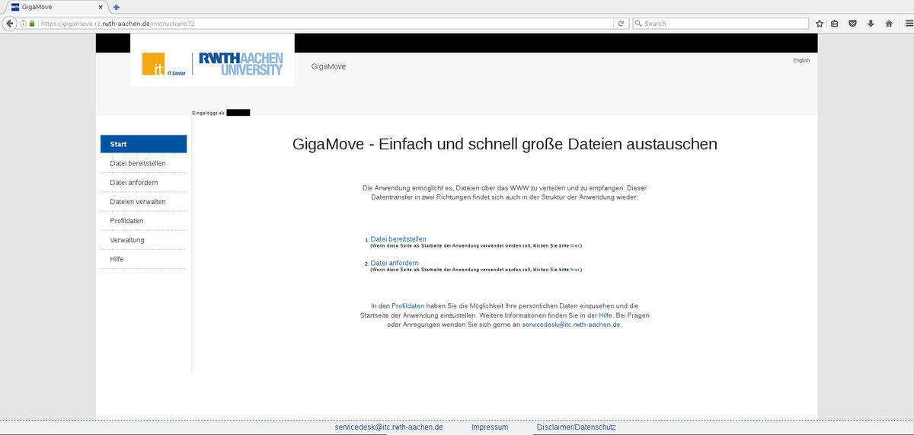The height and width of the screenshot is (435, 914).
Task: Focus the URL address bar
Action: pos(324,24)
